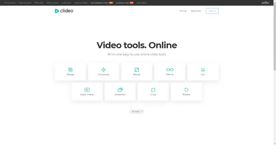Click the Clideo logo
The height and width of the screenshot is (145, 276).
(64, 11)
